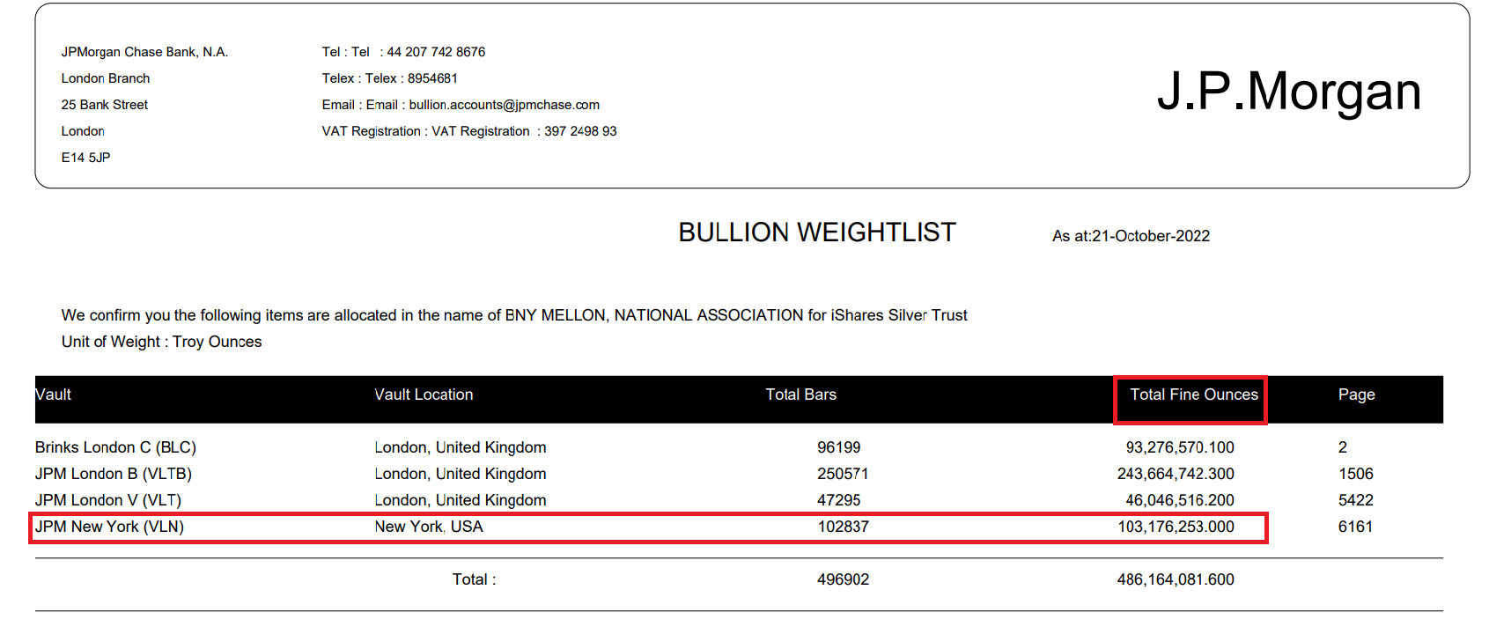
Task: Click the J.P.Morgan logo
Action: [1288, 92]
